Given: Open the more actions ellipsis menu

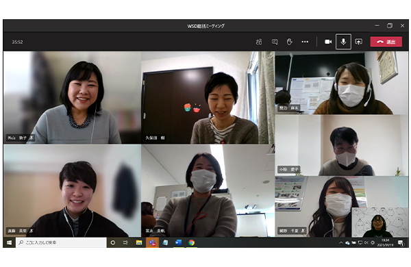Looking at the screenshot, I should pyautogui.click(x=305, y=42).
